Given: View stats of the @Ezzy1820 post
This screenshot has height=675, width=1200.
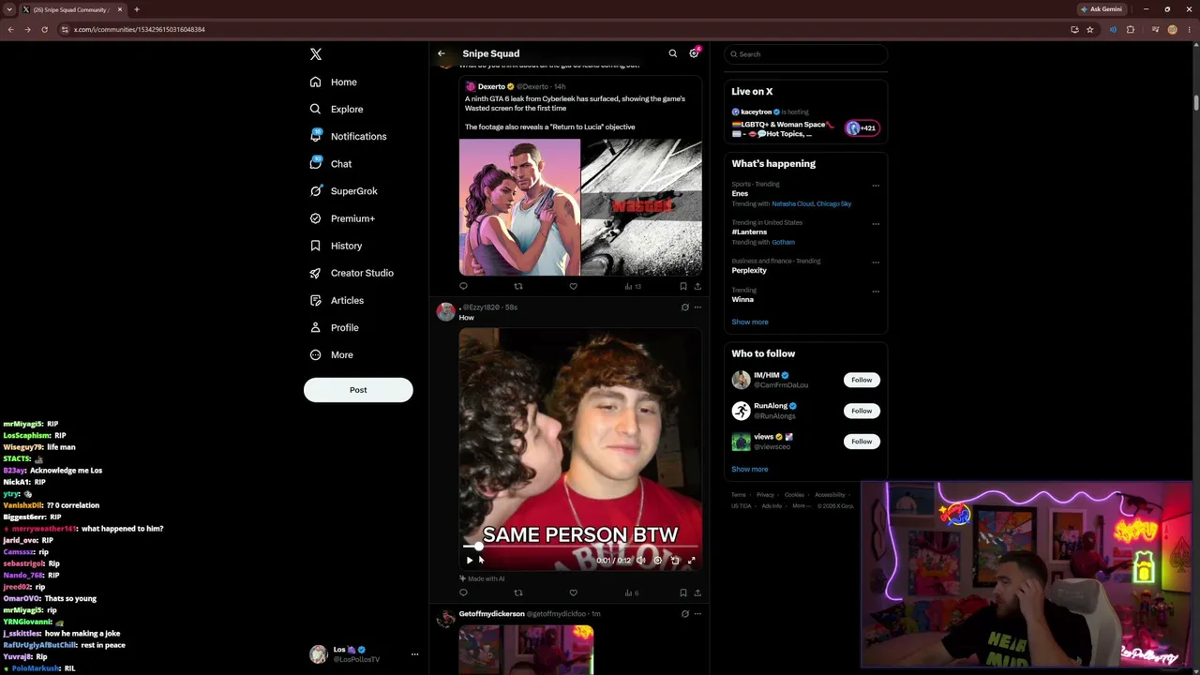Looking at the screenshot, I should tap(631, 592).
